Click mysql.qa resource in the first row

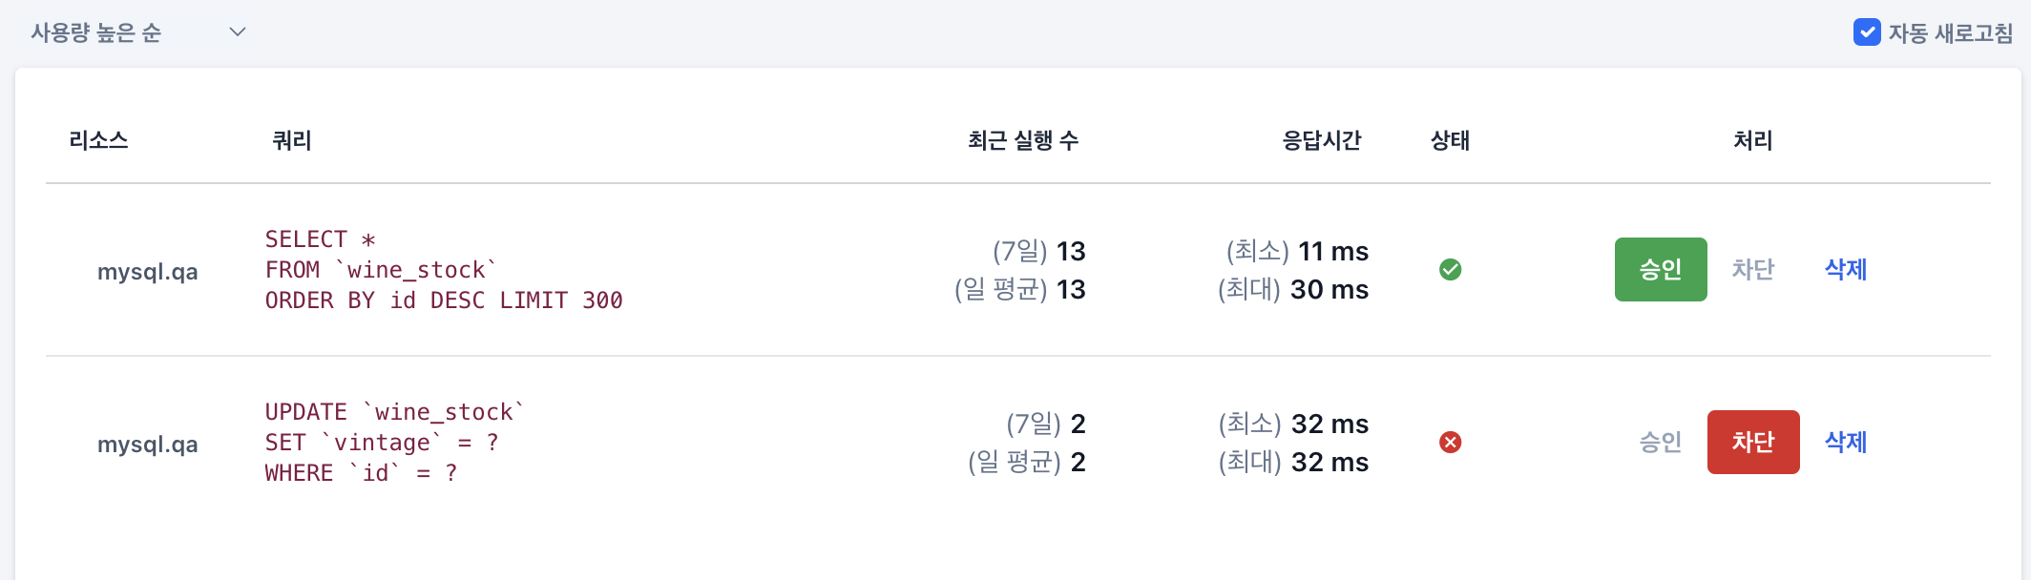148,272
